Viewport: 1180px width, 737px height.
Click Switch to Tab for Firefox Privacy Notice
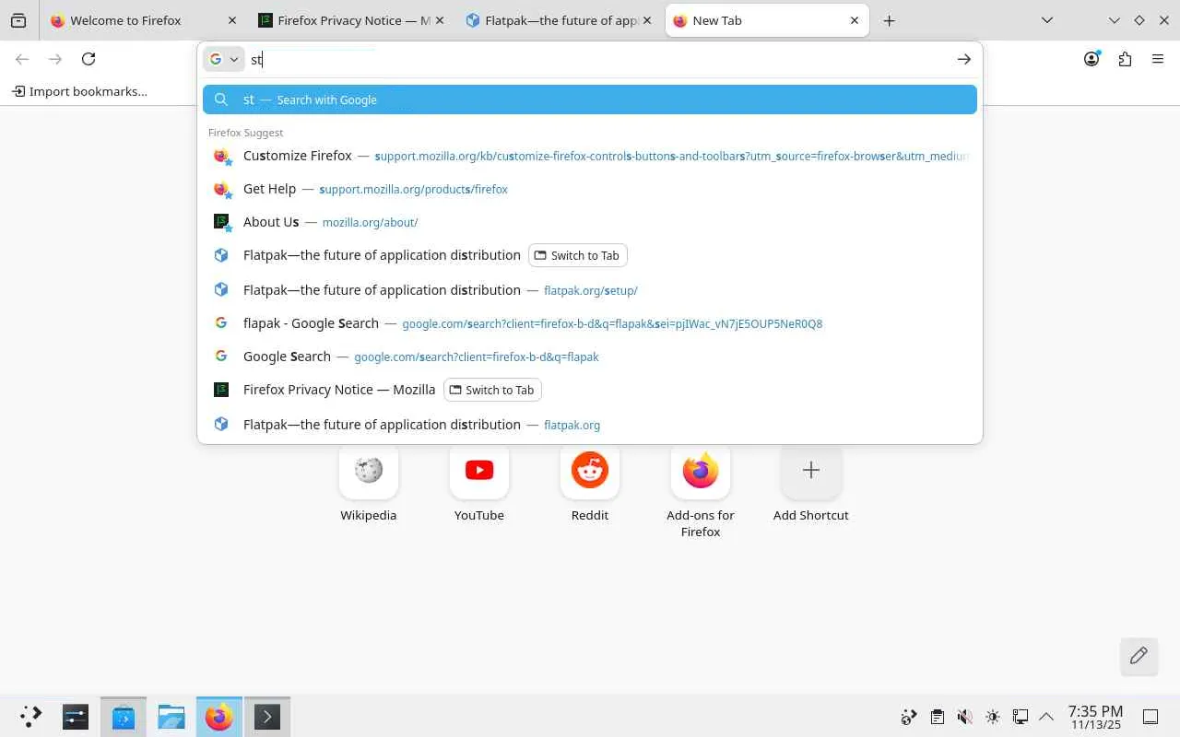[493, 390]
